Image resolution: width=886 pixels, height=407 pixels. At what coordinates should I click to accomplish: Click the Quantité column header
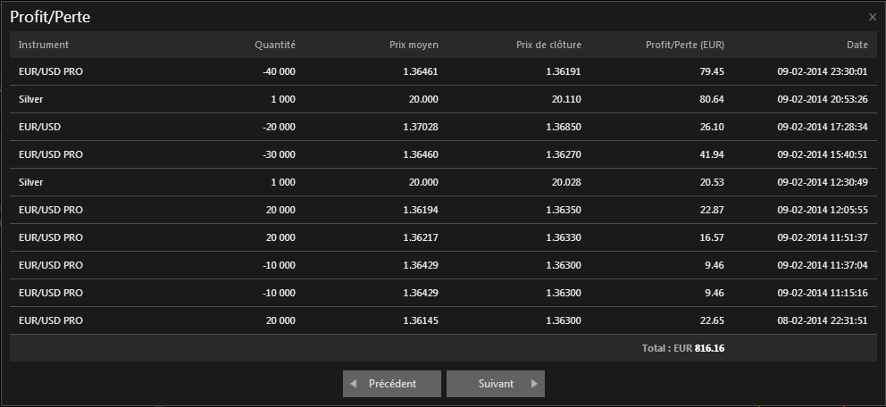point(274,45)
